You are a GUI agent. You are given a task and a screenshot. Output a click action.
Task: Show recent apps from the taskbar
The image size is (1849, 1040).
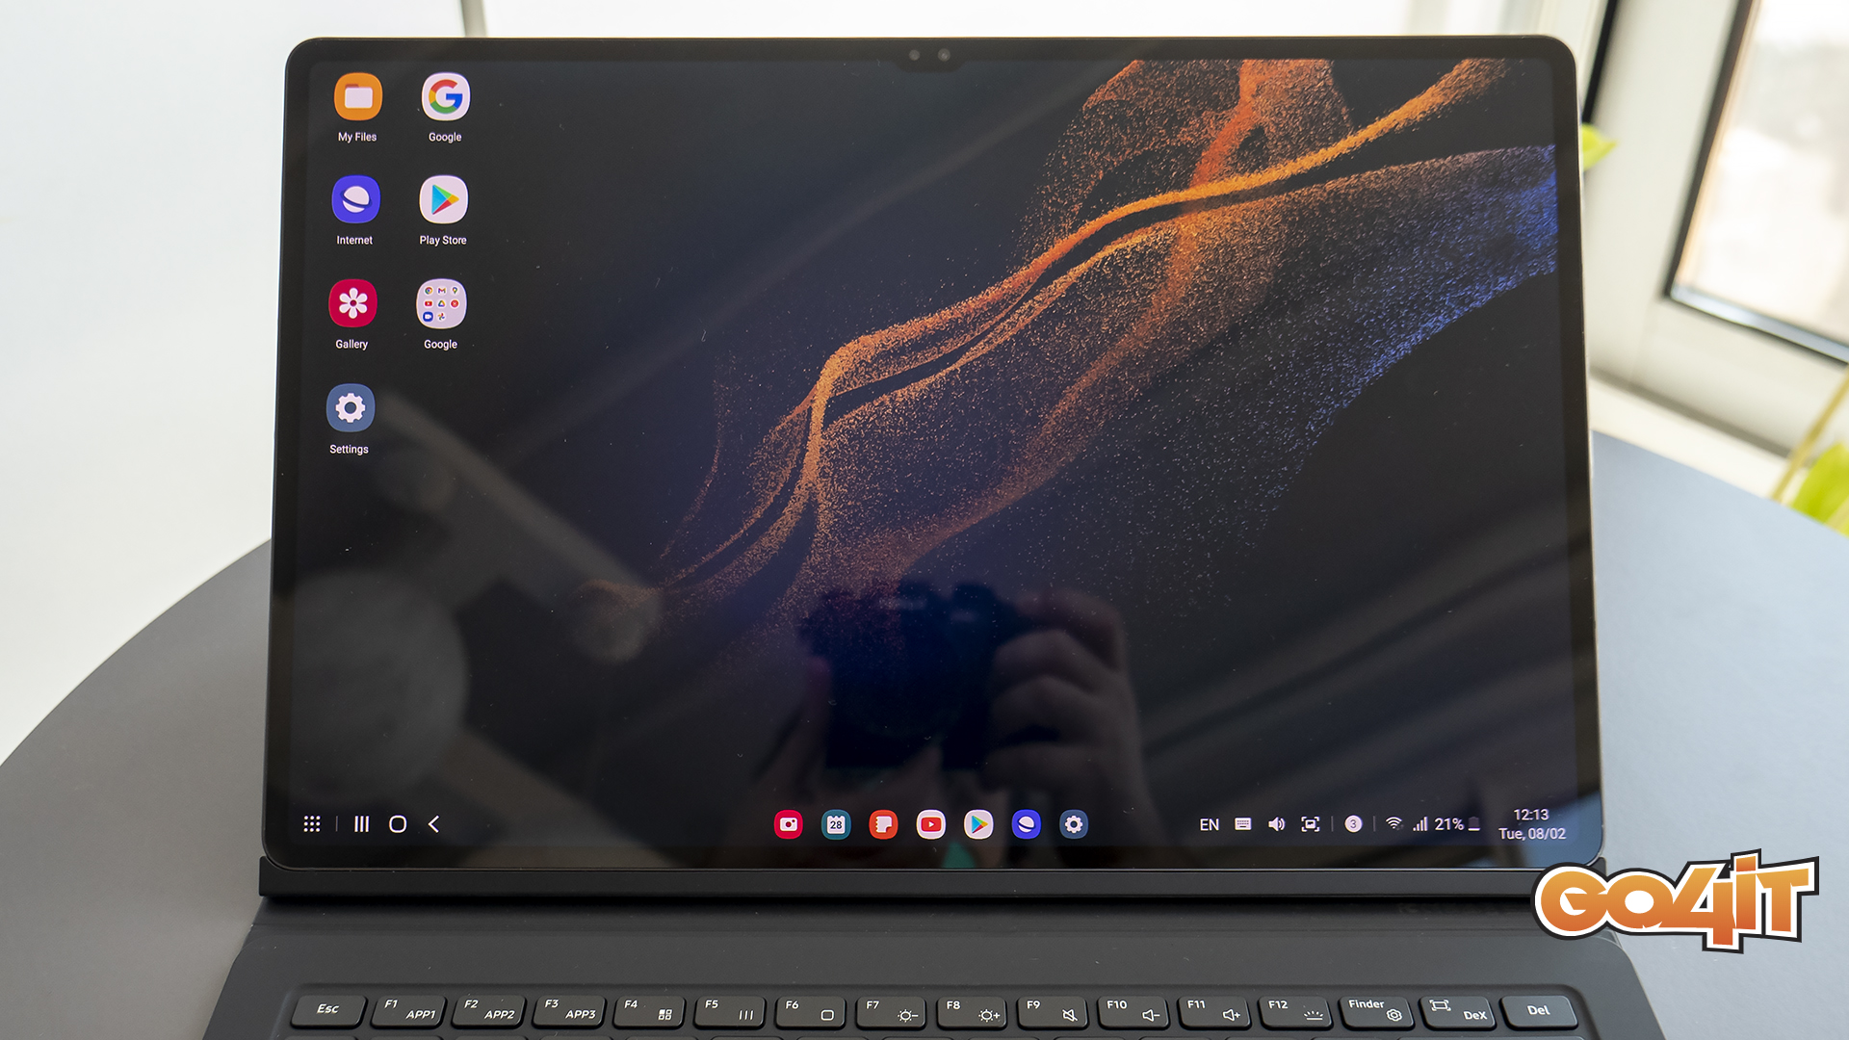click(x=361, y=824)
